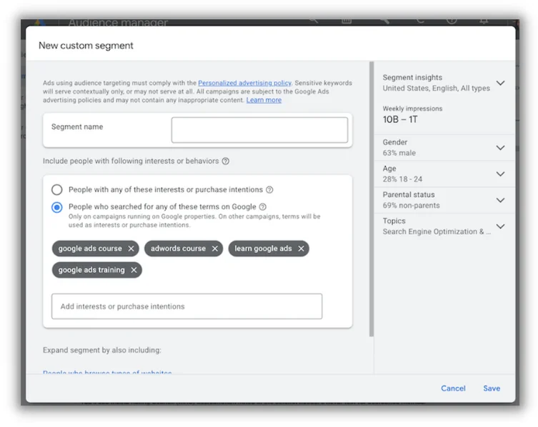
Task: Expand the Gender insights row
Action: pyautogui.click(x=500, y=148)
